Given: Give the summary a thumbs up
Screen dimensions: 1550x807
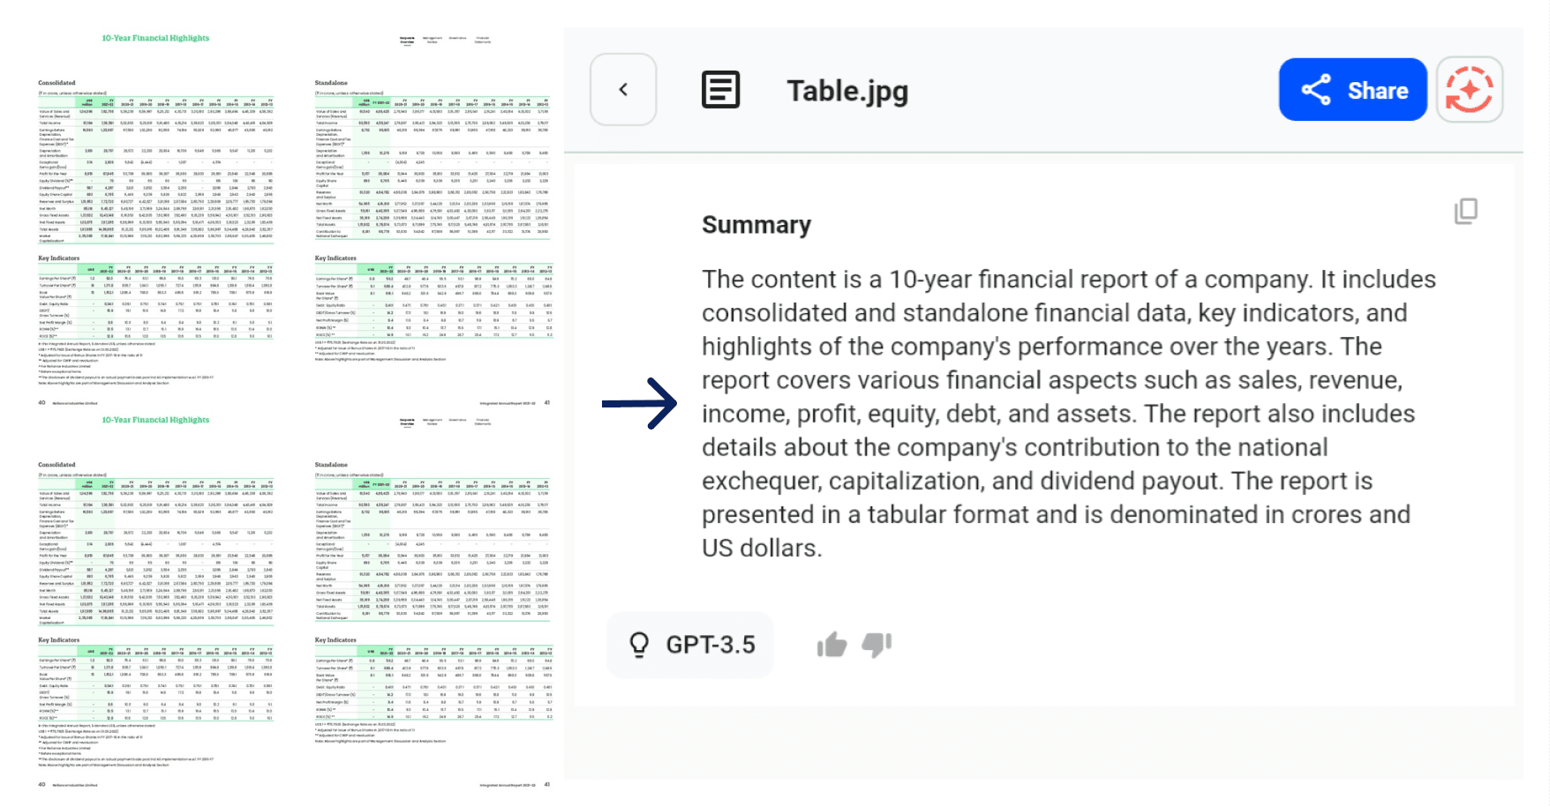Looking at the screenshot, I should 831,646.
